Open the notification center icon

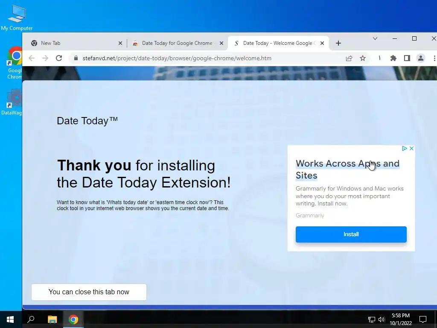point(423,319)
